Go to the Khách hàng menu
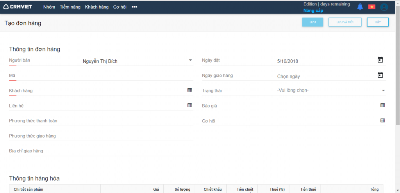This screenshot has height=193, width=400. coord(96,7)
